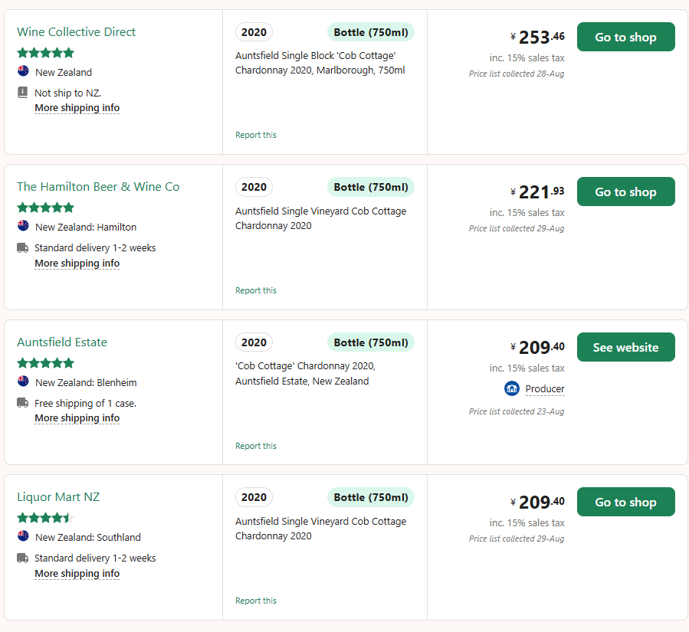Click the book icon beside 'Not ship to NZ'
Image resolution: width=689 pixels, height=632 pixels.
(x=22, y=93)
